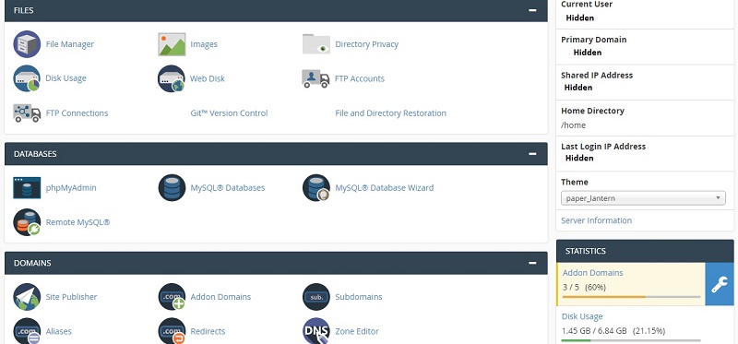Collapse the Files section
The height and width of the screenshot is (344, 738).
[532, 10]
